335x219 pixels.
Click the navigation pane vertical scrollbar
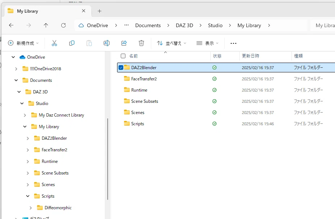tap(108, 159)
